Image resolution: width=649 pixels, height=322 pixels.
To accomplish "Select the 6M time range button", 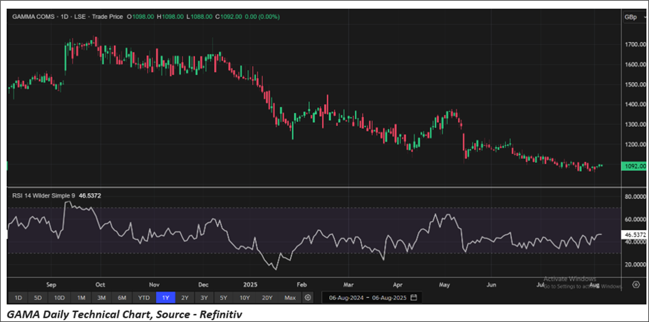I will (x=122, y=297).
